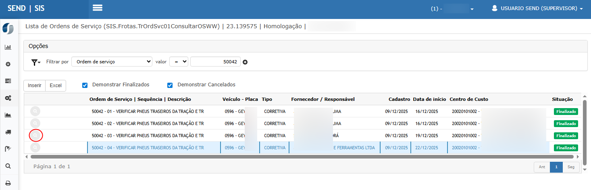Image resolution: width=591 pixels, height=190 pixels.
Task: Open the area chart sidebar icon
Action: pyautogui.click(x=8, y=115)
